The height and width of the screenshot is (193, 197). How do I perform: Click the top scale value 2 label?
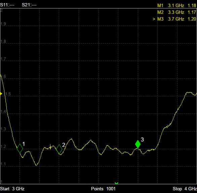tap(1, 10)
